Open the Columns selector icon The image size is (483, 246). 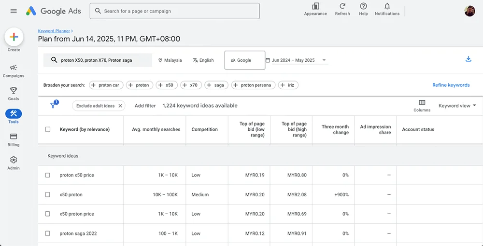(x=422, y=103)
